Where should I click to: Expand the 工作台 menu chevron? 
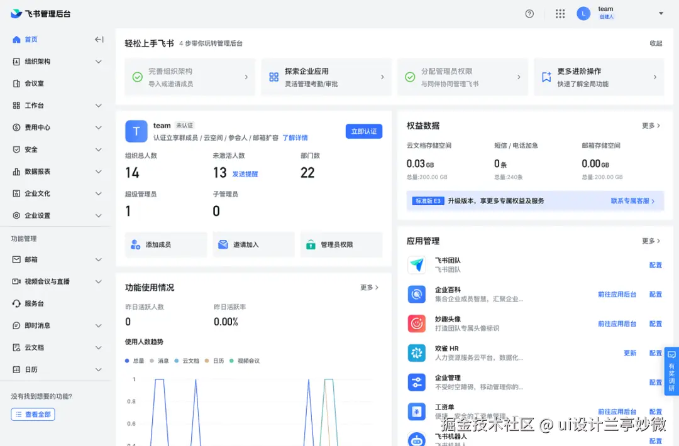tap(98, 106)
